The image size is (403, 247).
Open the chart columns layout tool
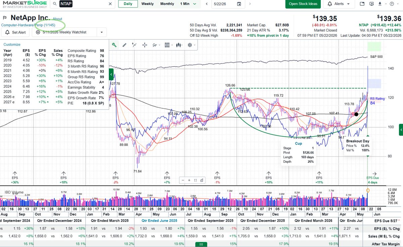click(x=167, y=45)
